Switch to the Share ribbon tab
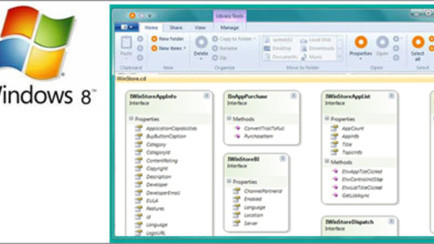Viewport: 434px width, 244px height. [x=176, y=28]
